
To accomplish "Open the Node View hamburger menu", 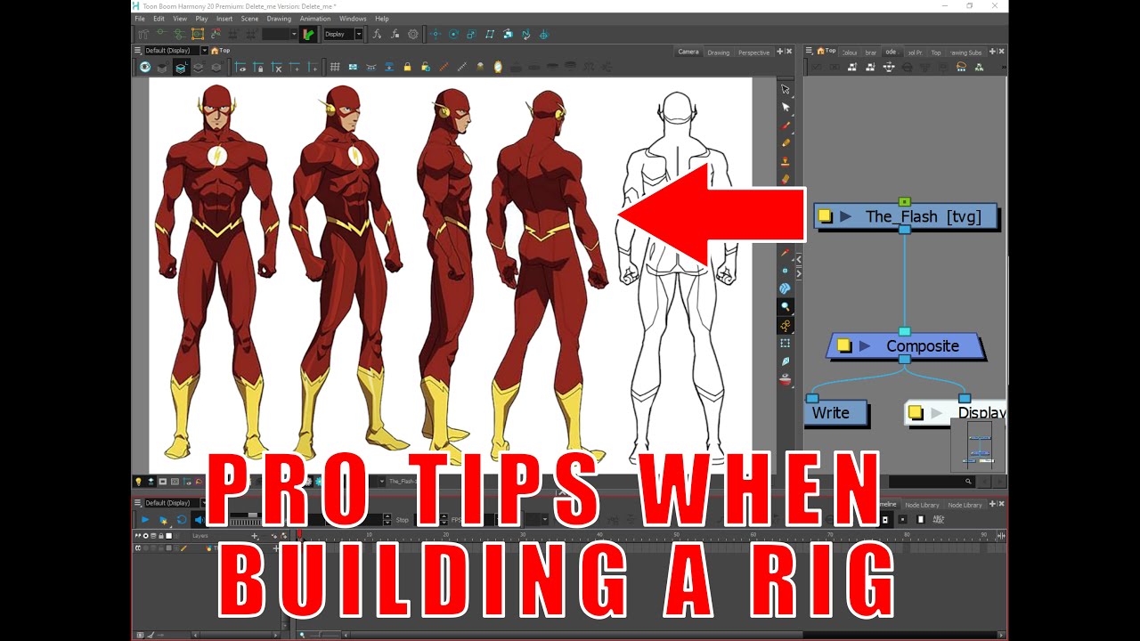I will tap(809, 51).
